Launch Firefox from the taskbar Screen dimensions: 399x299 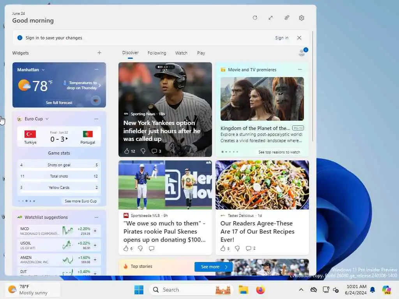click(260, 290)
